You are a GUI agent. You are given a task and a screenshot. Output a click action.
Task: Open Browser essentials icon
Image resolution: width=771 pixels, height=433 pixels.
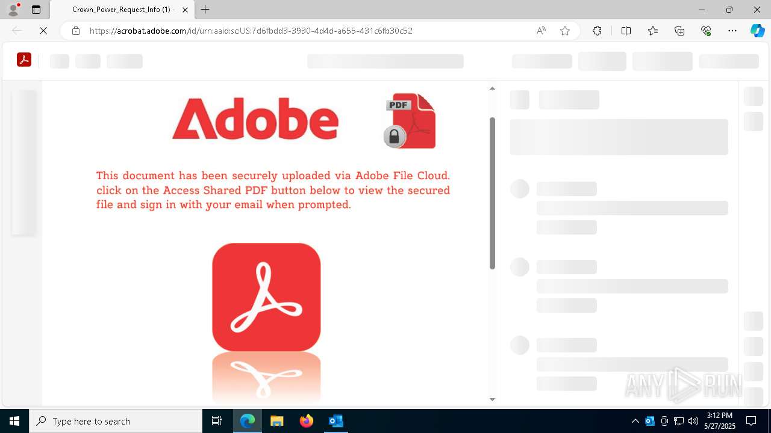[706, 31]
